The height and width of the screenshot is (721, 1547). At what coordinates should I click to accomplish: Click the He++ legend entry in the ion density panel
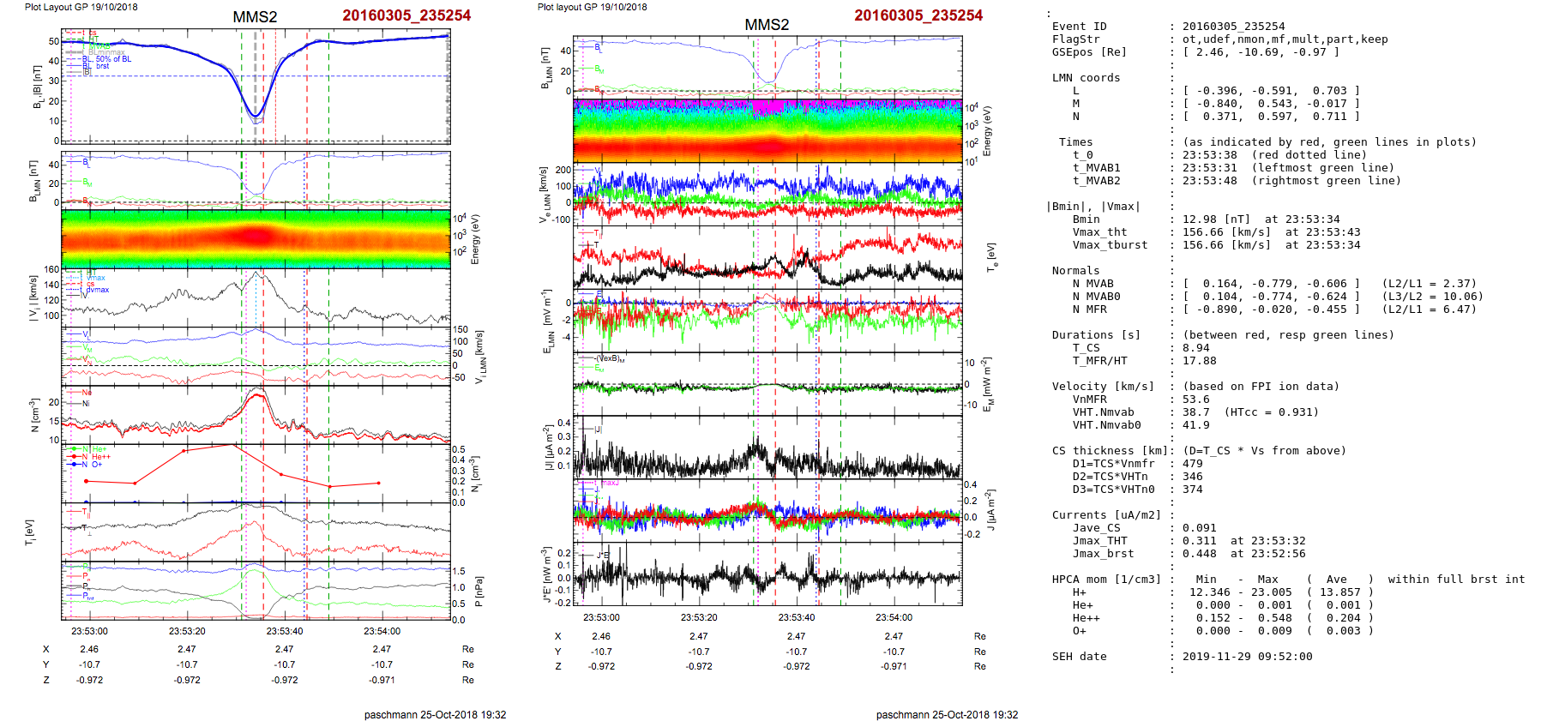(99, 457)
